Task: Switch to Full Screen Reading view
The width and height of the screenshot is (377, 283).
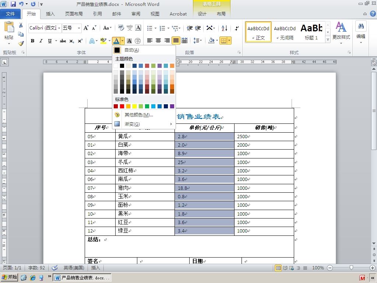Action: pos(285,268)
